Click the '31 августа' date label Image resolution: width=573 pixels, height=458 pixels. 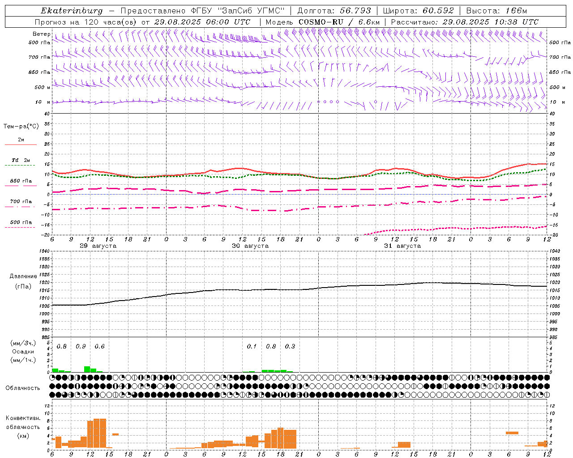click(402, 246)
